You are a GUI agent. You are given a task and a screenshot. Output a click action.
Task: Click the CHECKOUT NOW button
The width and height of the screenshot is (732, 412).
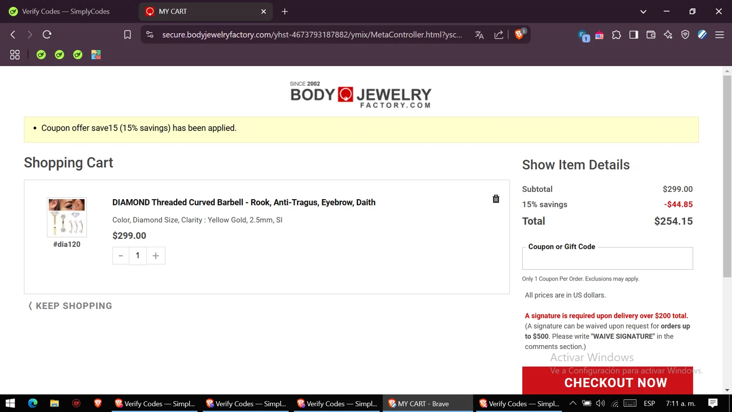point(607,381)
